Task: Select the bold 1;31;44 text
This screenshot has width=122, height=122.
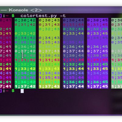Action: coord(74,60)
